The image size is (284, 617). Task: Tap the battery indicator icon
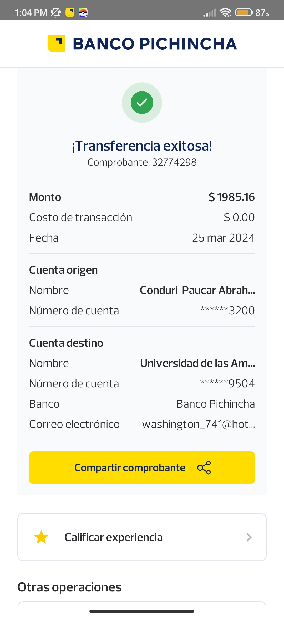click(244, 12)
